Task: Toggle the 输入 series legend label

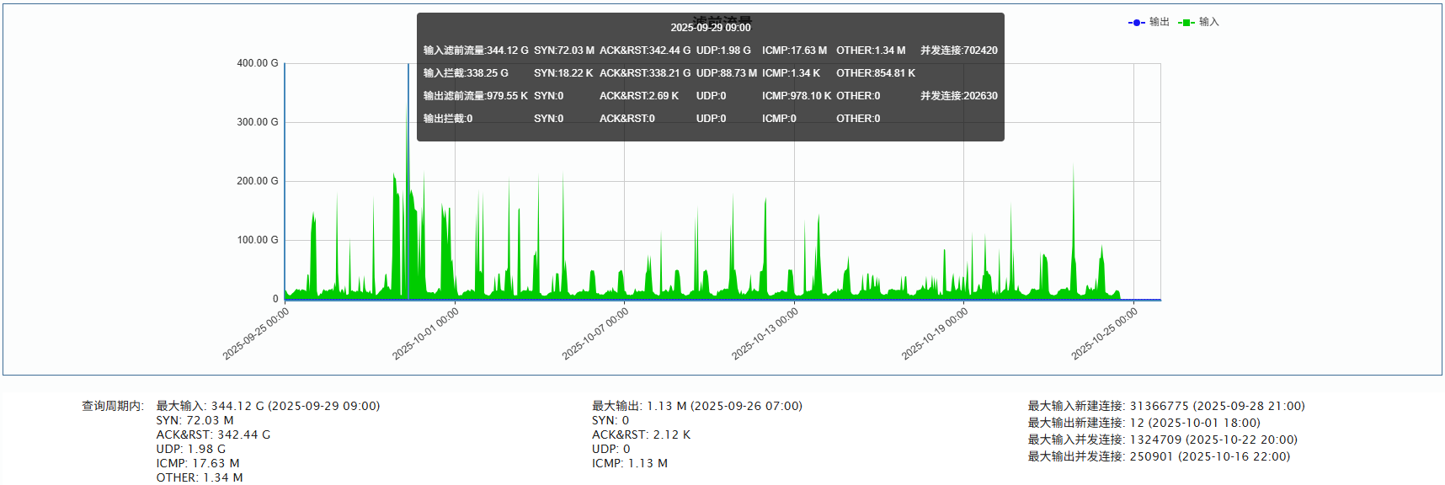Action: pyautogui.click(x=1209, y=22)
